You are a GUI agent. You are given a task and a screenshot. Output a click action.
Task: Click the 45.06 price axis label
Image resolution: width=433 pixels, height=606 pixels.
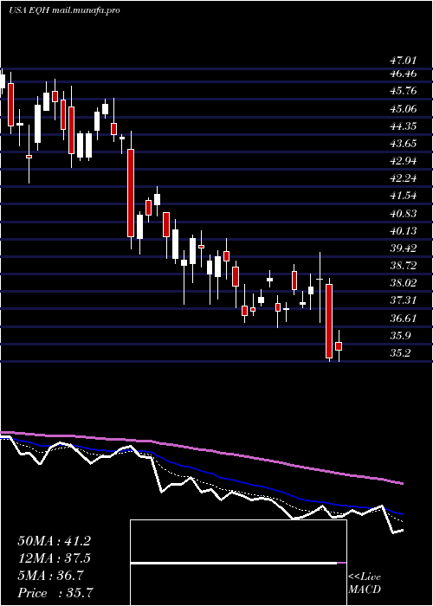(x=403, y=109)
